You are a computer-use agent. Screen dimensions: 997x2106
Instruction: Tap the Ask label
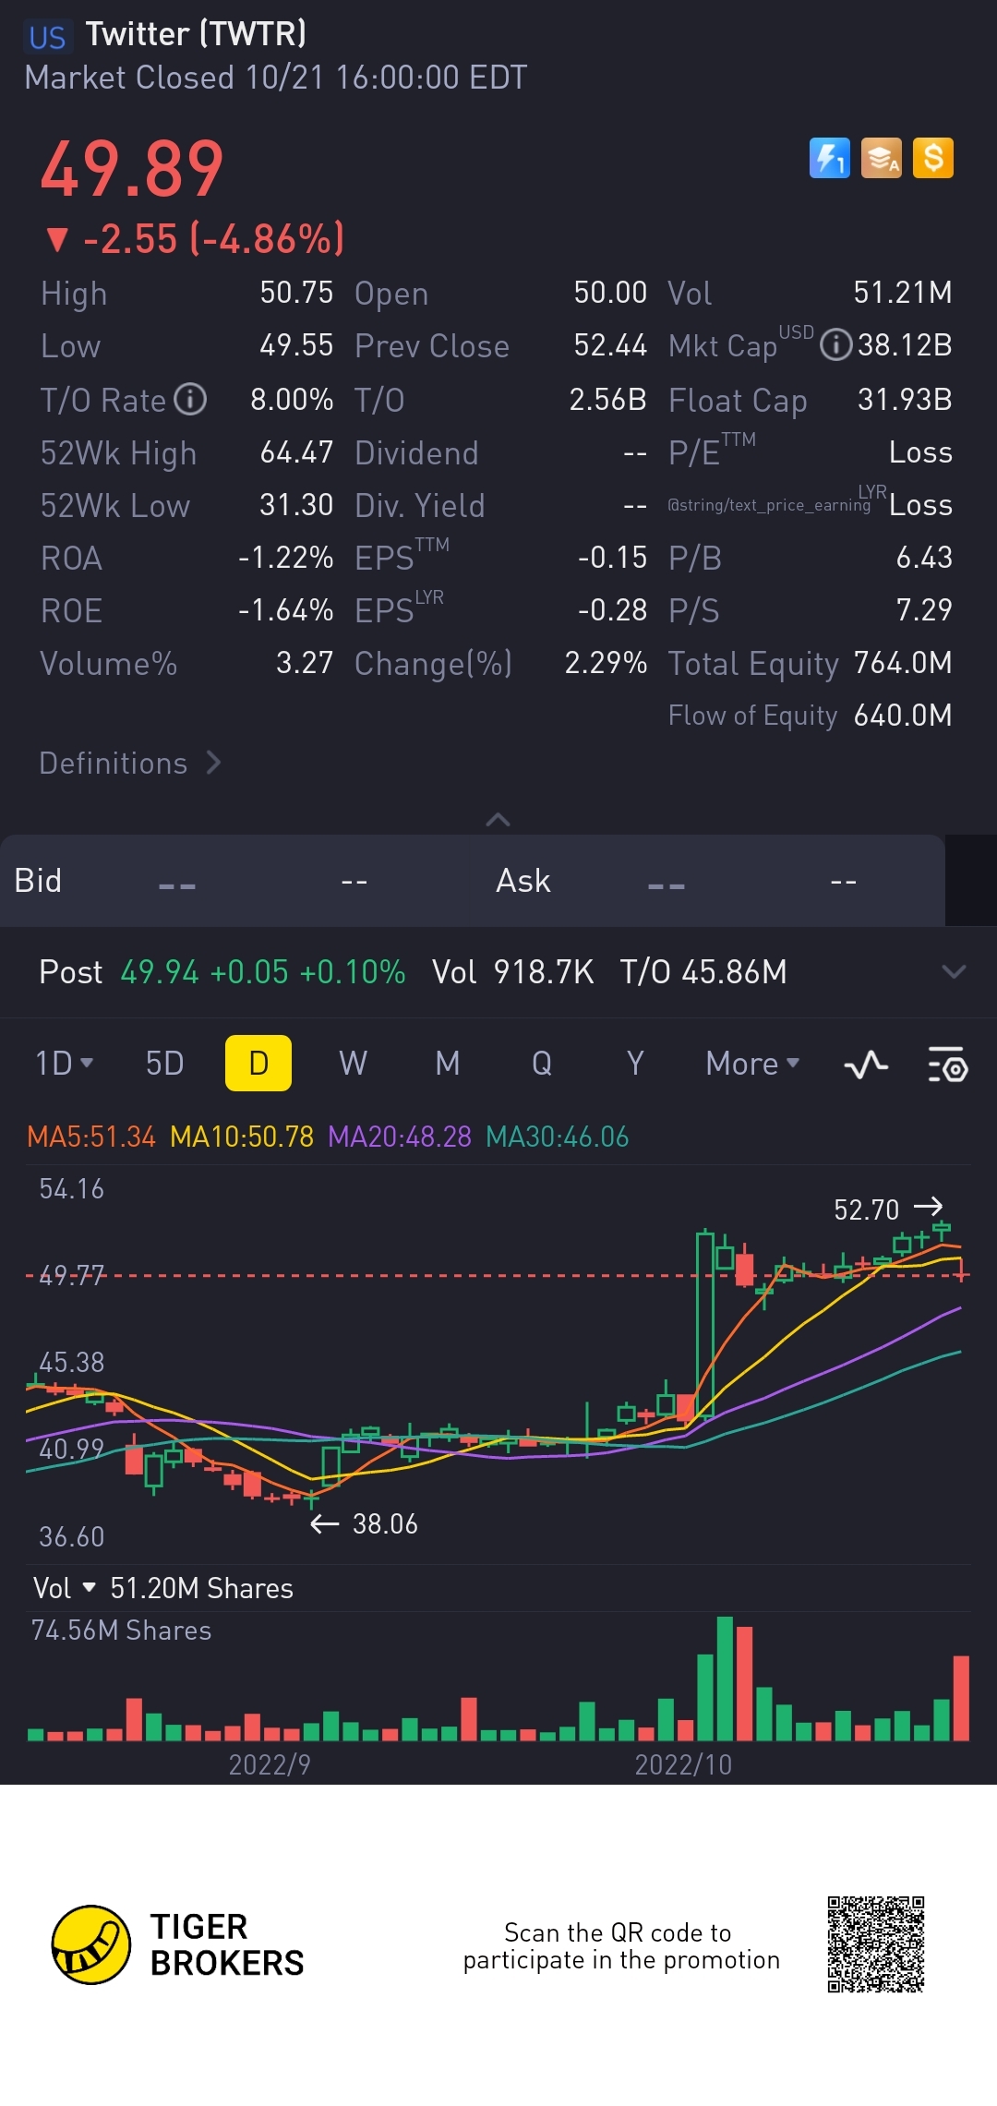[x=523, y=881]
